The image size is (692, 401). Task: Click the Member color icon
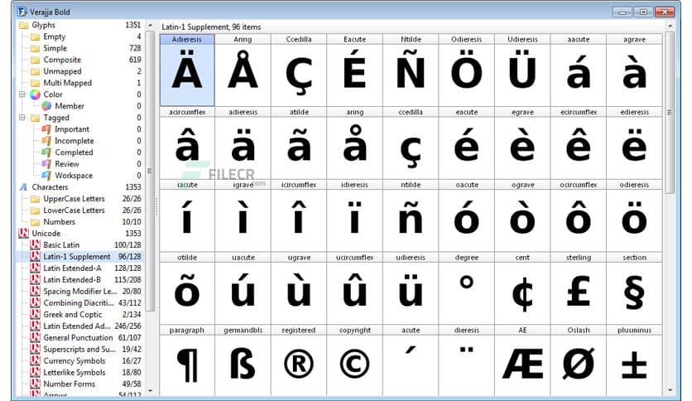point(46,106)
